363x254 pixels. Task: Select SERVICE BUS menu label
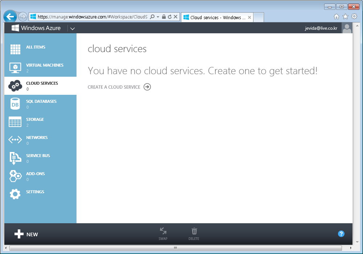pos(38,156)
